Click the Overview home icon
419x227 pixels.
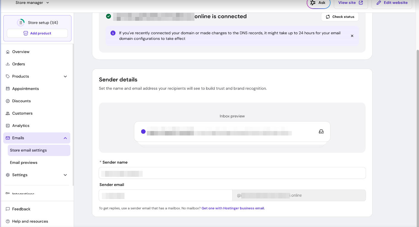8,52
